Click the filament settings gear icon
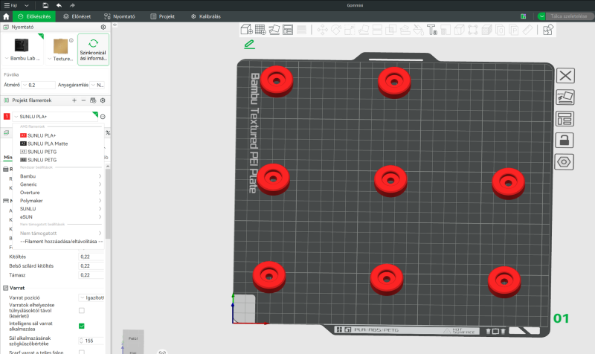 103,100
